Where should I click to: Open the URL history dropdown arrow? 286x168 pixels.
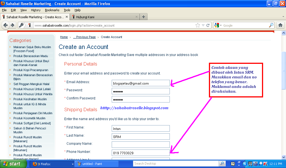203,25
